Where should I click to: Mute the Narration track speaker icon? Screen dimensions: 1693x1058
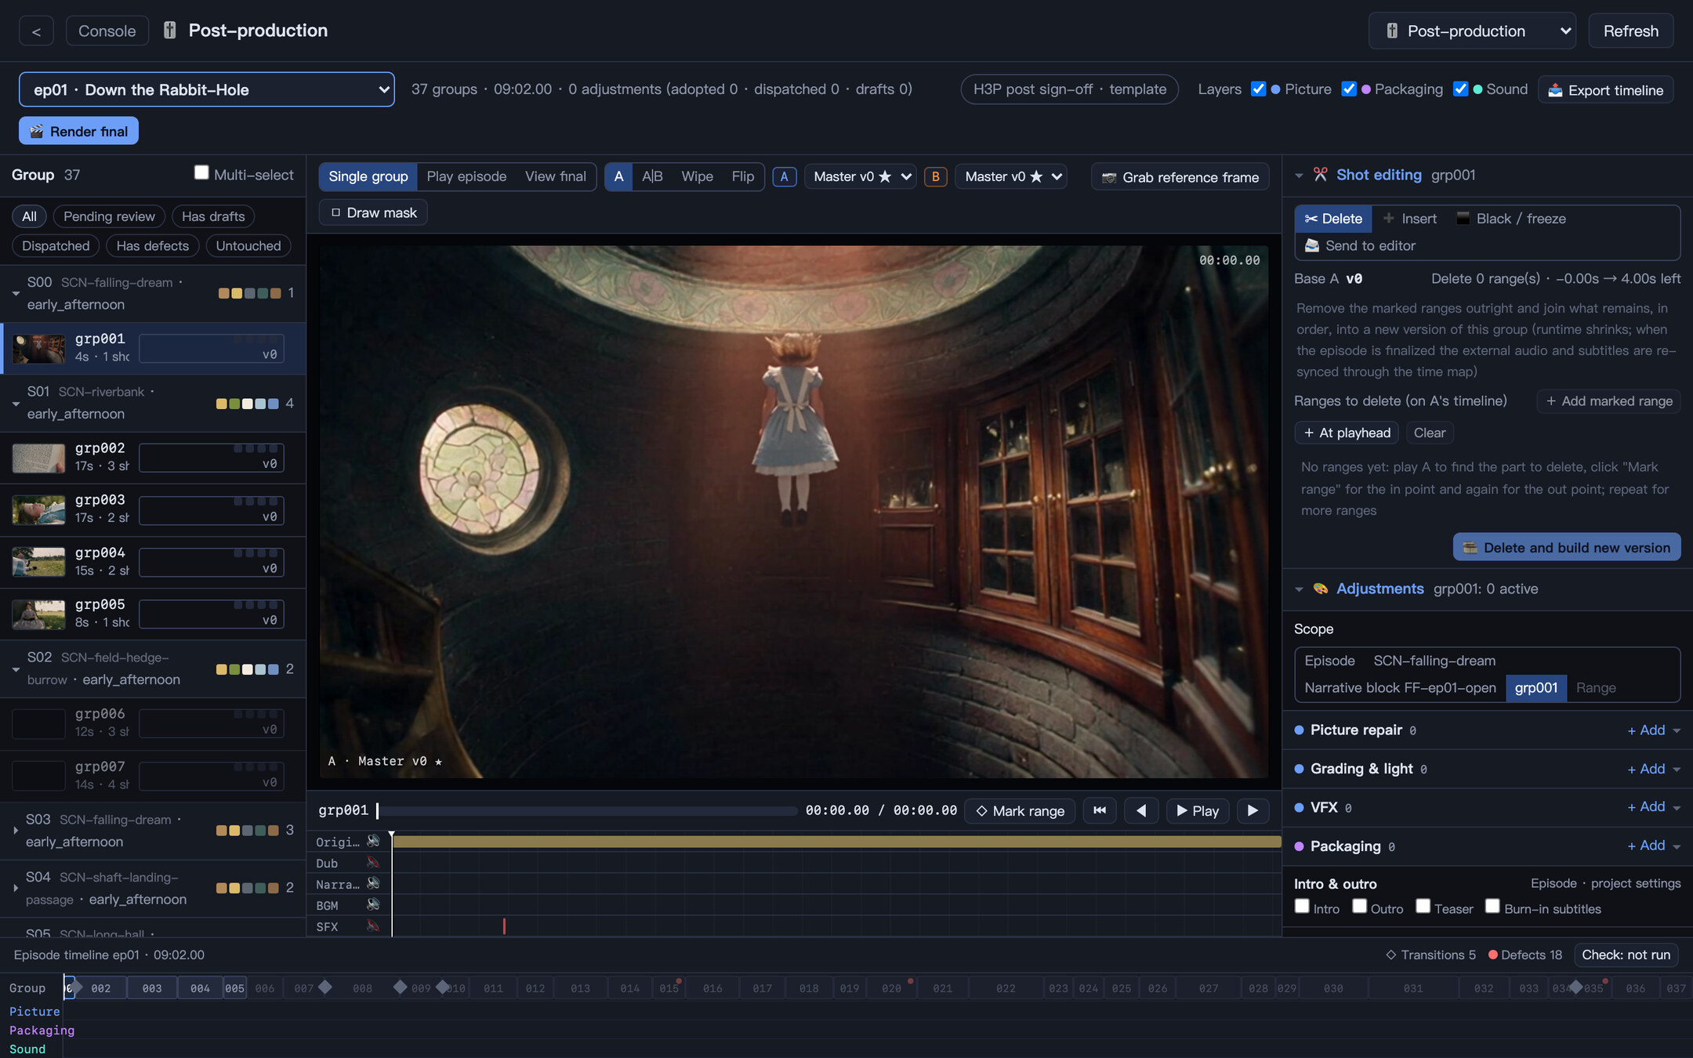(x=373, y=883)
